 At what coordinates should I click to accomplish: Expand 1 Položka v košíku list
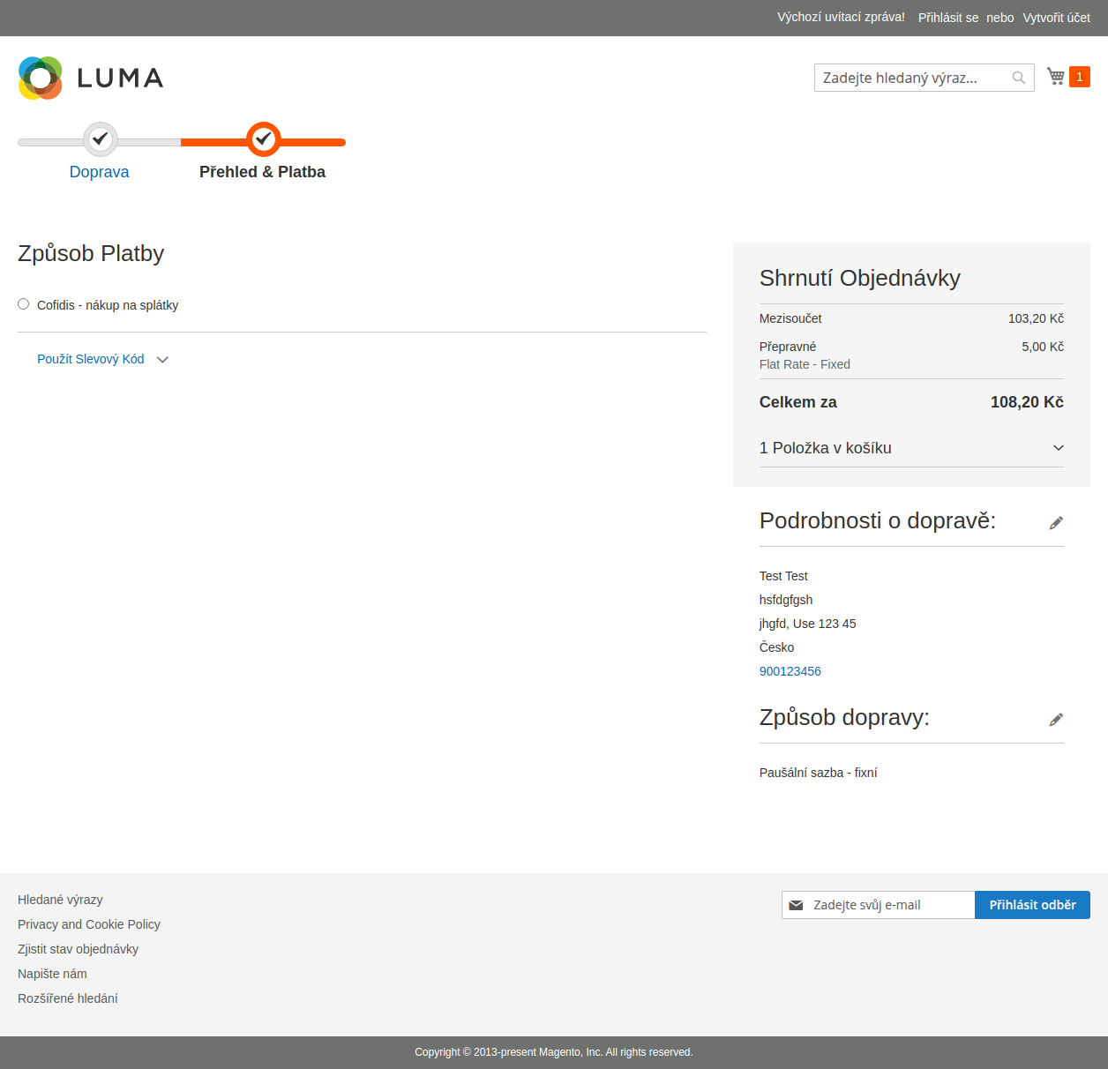[x=910, y=448]
